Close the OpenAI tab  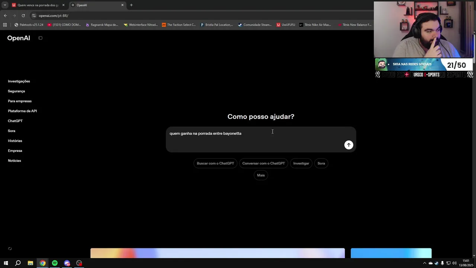point(122,5)
